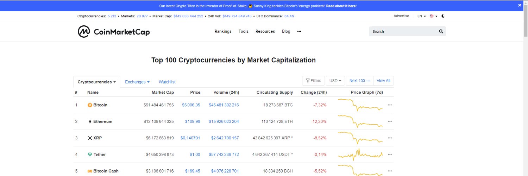Click into the Search input field
This screenshot has width=528, height=176.
coord(403,31)
